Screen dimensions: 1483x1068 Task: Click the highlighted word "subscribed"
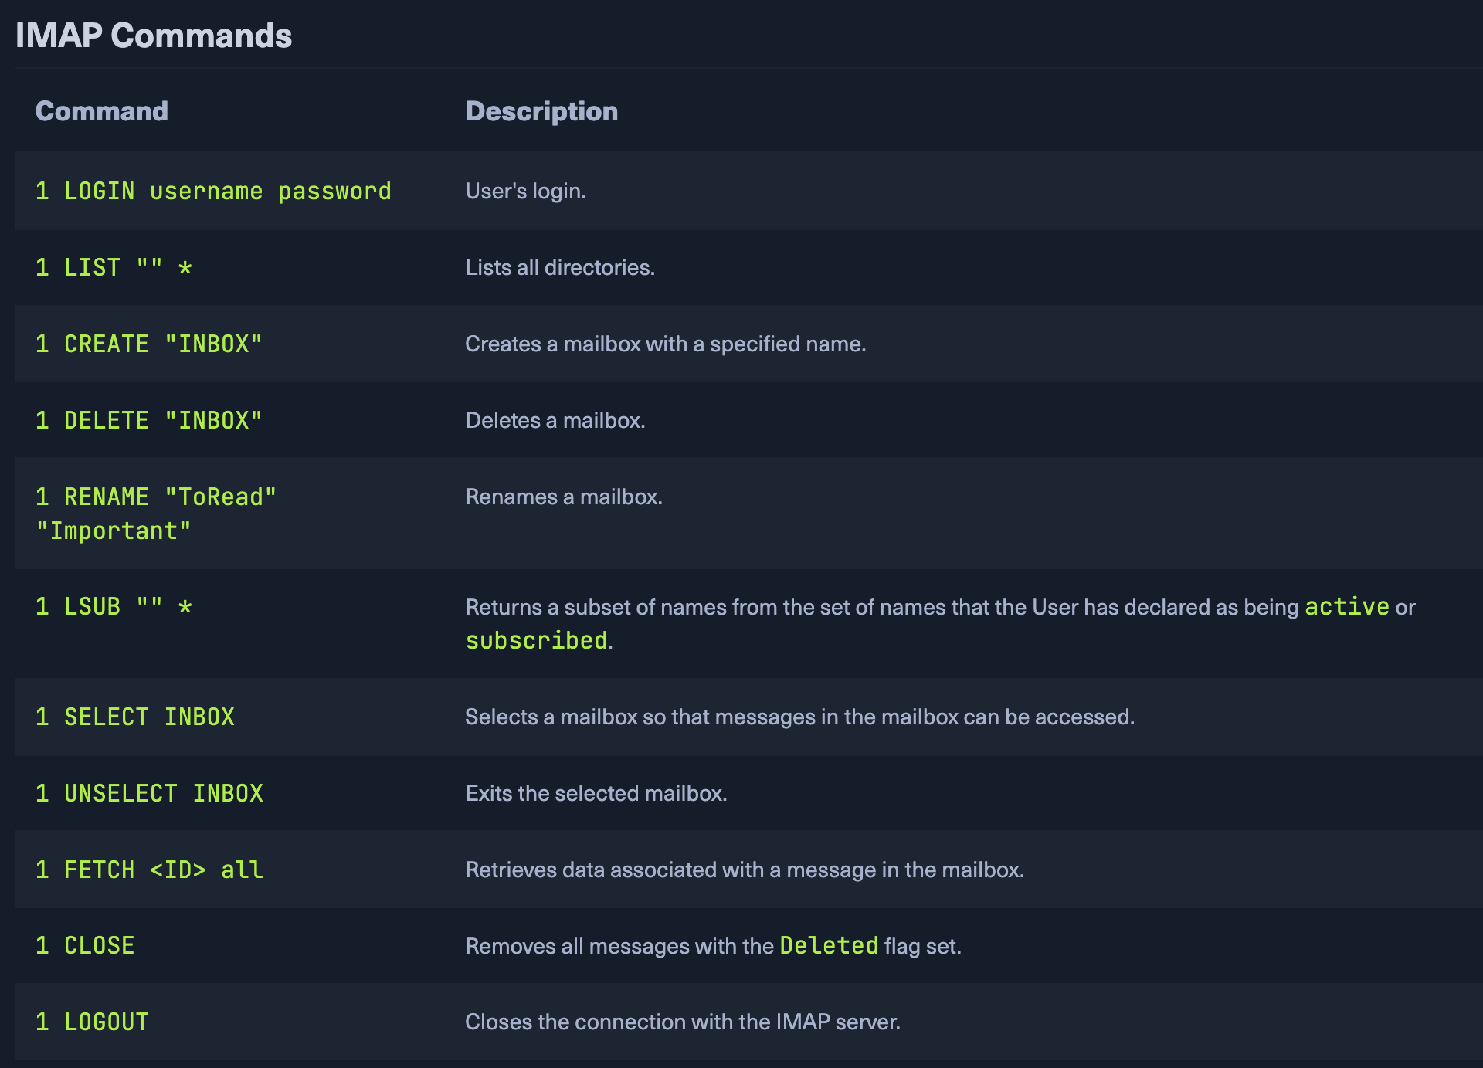pyautogui.click(x=537, y=640)
